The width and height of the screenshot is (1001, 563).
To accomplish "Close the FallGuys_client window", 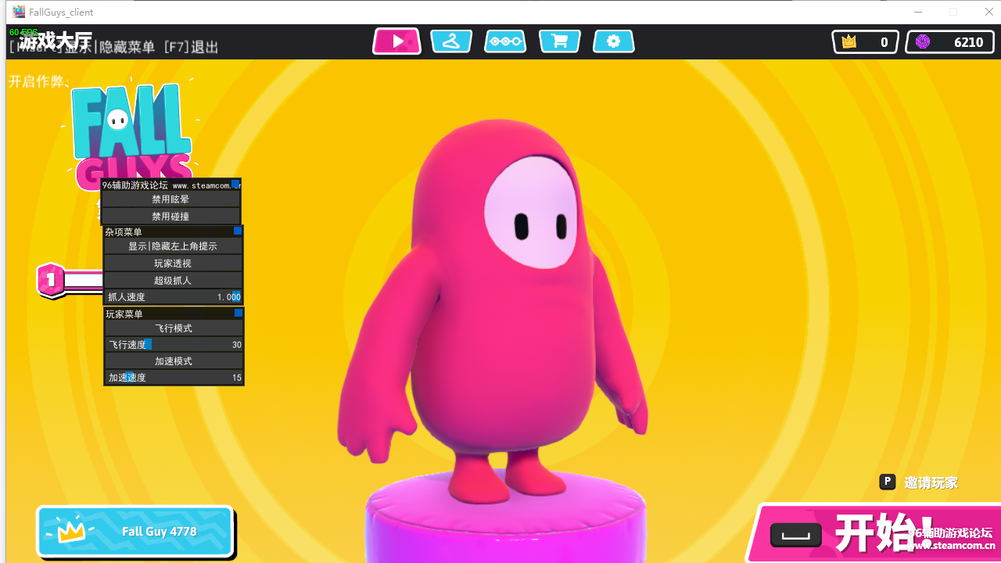I will click(988, 12).
